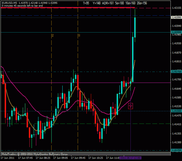
Task: Click the '10d=160' readout
Action: pyautogui.click(x=130, y=3)
